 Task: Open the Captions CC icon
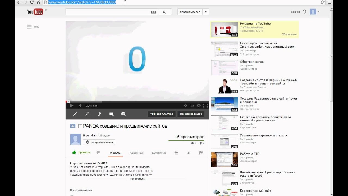tap(123, 114)
